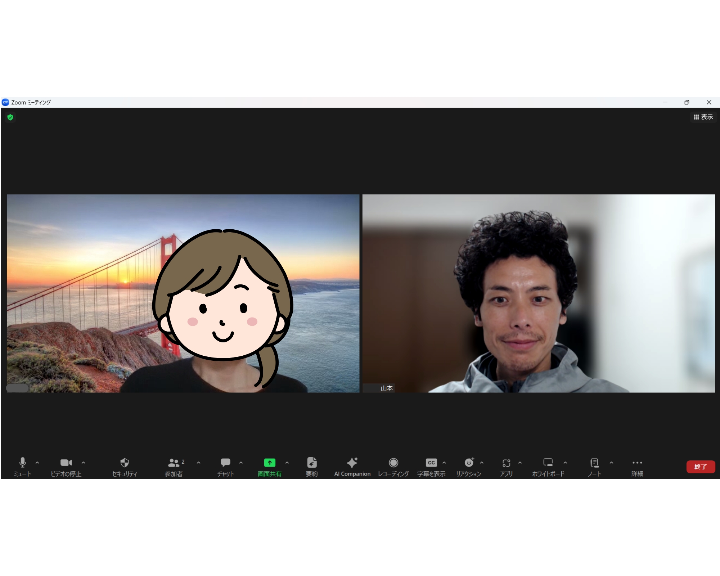Open the Participants panel
The width and height of the screenshot is (720, 576).
(174, 463)
